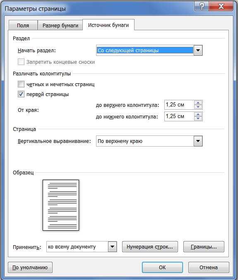Expand Вертикальное выравнивание dropdown

click(x=198, y=141)
